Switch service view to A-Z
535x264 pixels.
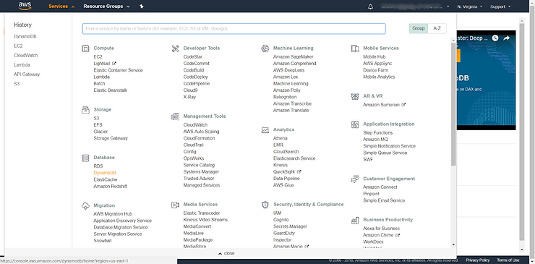pos(437,29)
